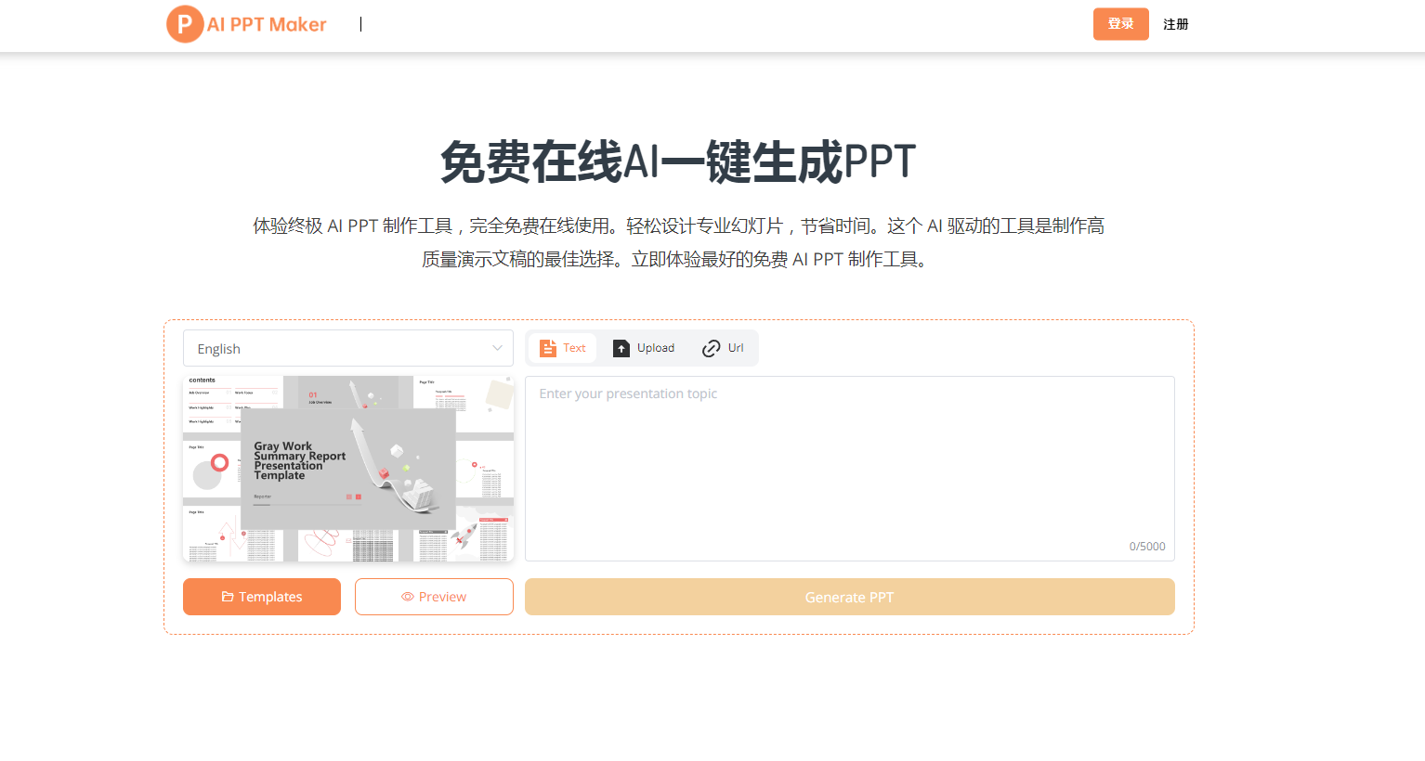Expand the language dropdown chevron arrow
This screenshot has height=761, width=1425.
pyautogui.click(x=497, y=348)
